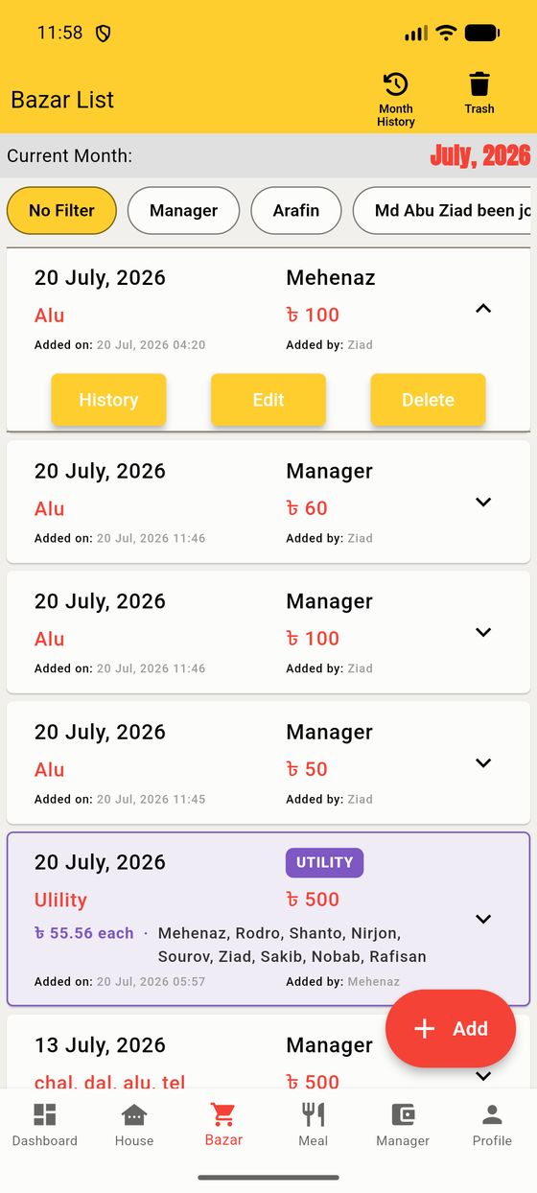Delete the Mehenaz Alu entry
The height and width of the screenshot is (1193, 537).
[428, 400]
